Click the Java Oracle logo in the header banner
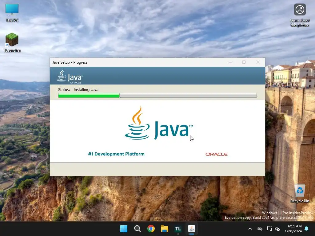 (x=70, y=76)
